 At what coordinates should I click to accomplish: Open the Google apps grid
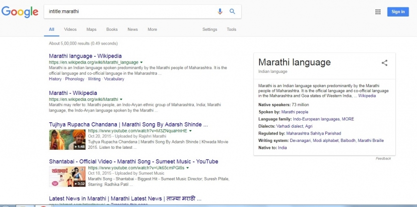coord(378,12)
